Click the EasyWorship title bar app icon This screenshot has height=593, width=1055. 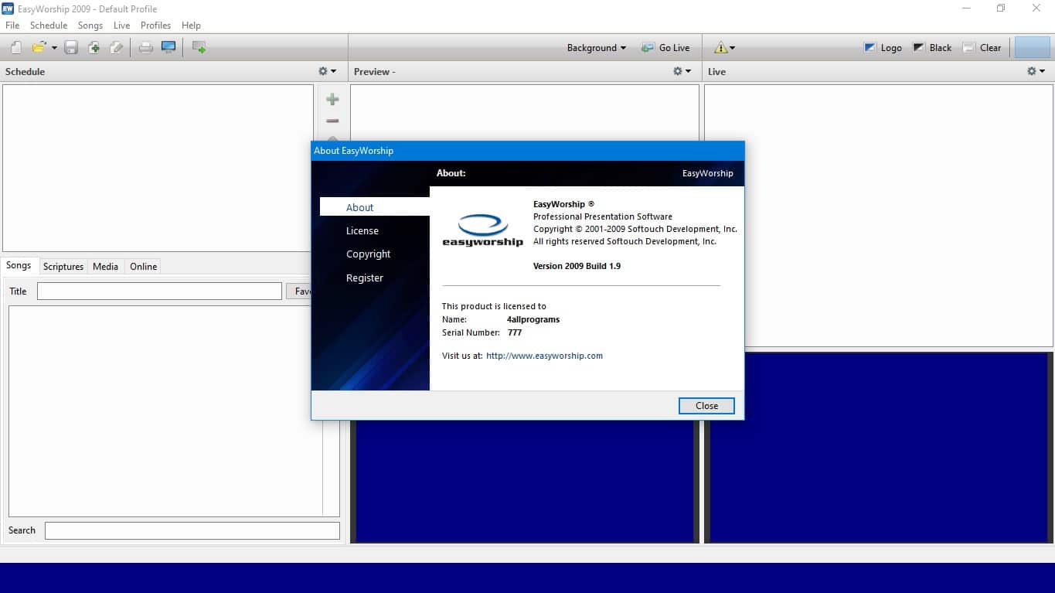tap(9, 9)
